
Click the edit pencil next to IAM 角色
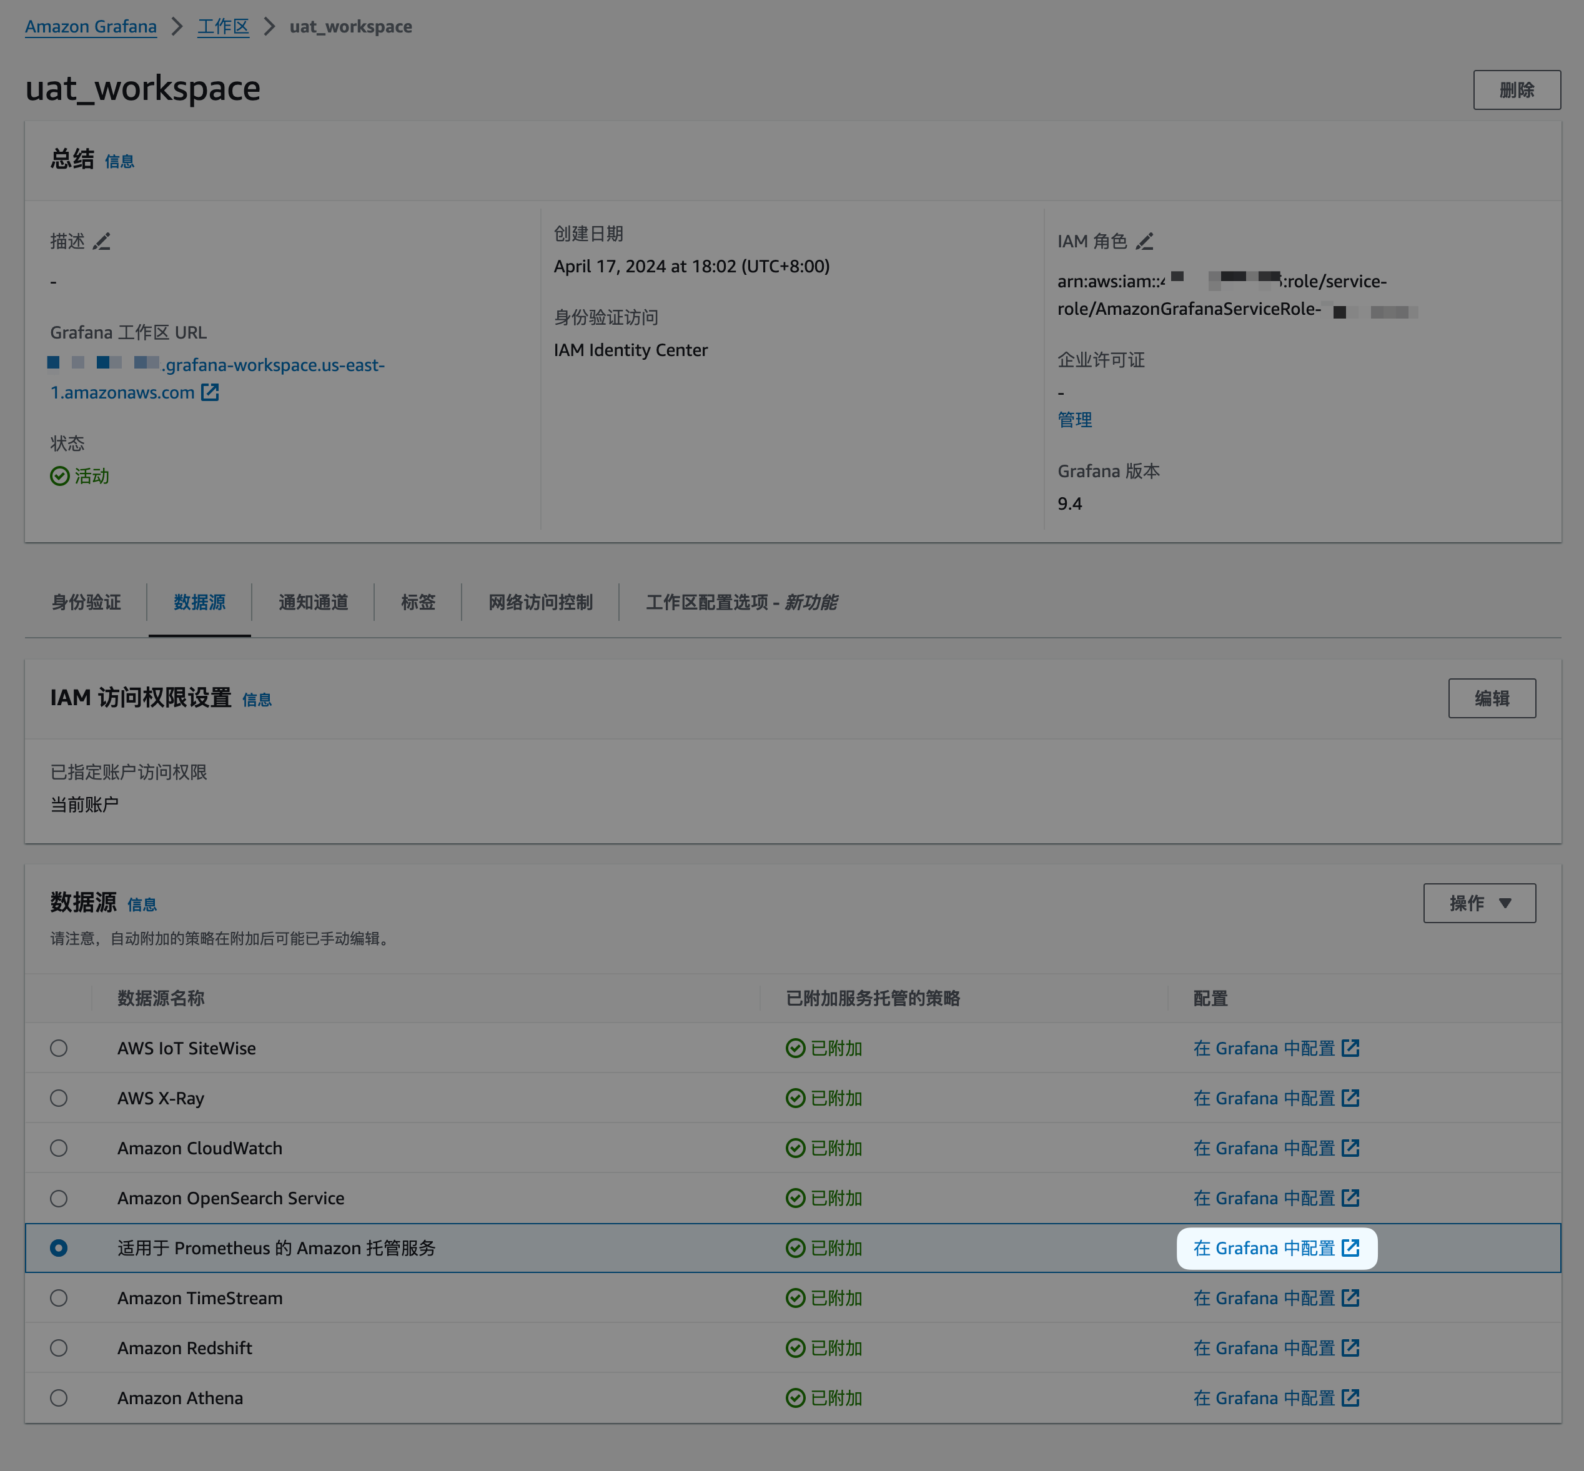(x=1145, y=241)
